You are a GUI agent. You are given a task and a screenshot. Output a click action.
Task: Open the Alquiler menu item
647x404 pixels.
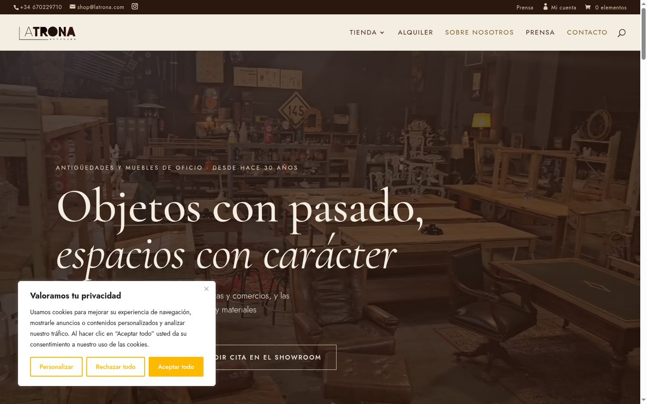[416, 32]
